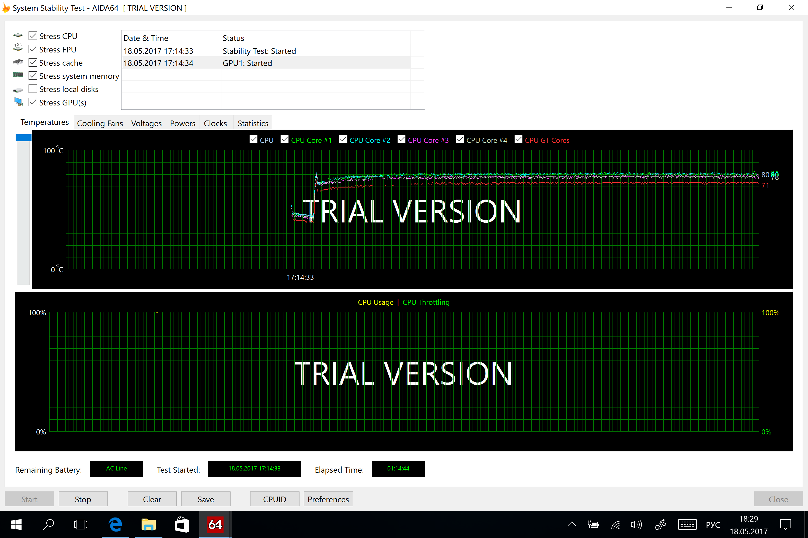The height and width of the screenshot is (538, 808).
Task: Select the CPU Throttling graph label
Action: click(x=426, y=302)
